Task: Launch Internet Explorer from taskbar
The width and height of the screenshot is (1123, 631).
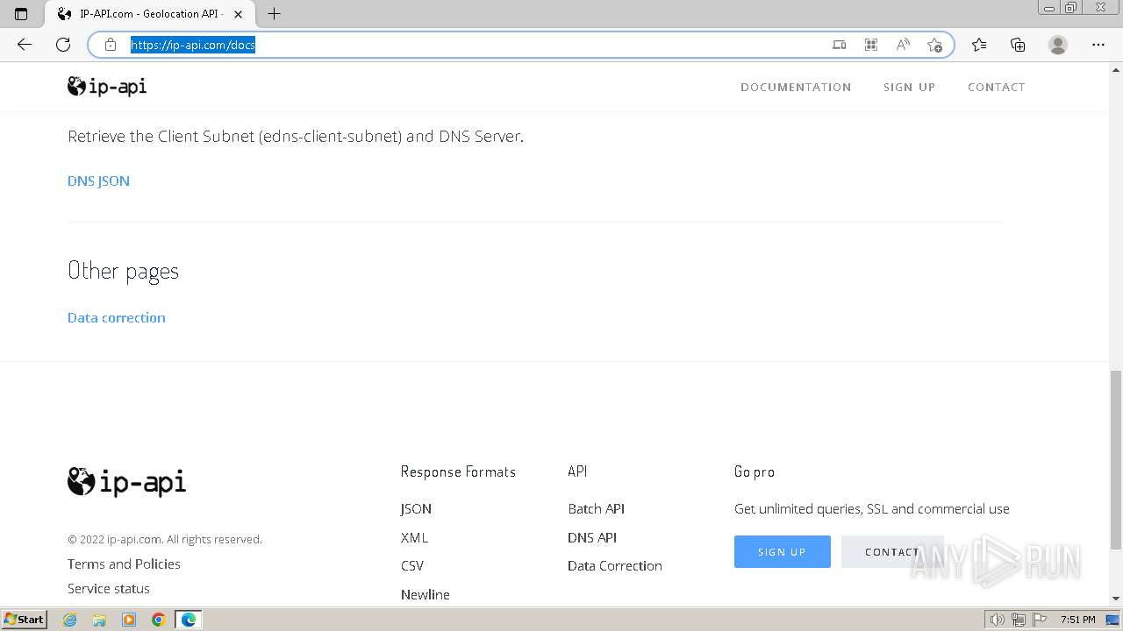Action: click(69, 620)
